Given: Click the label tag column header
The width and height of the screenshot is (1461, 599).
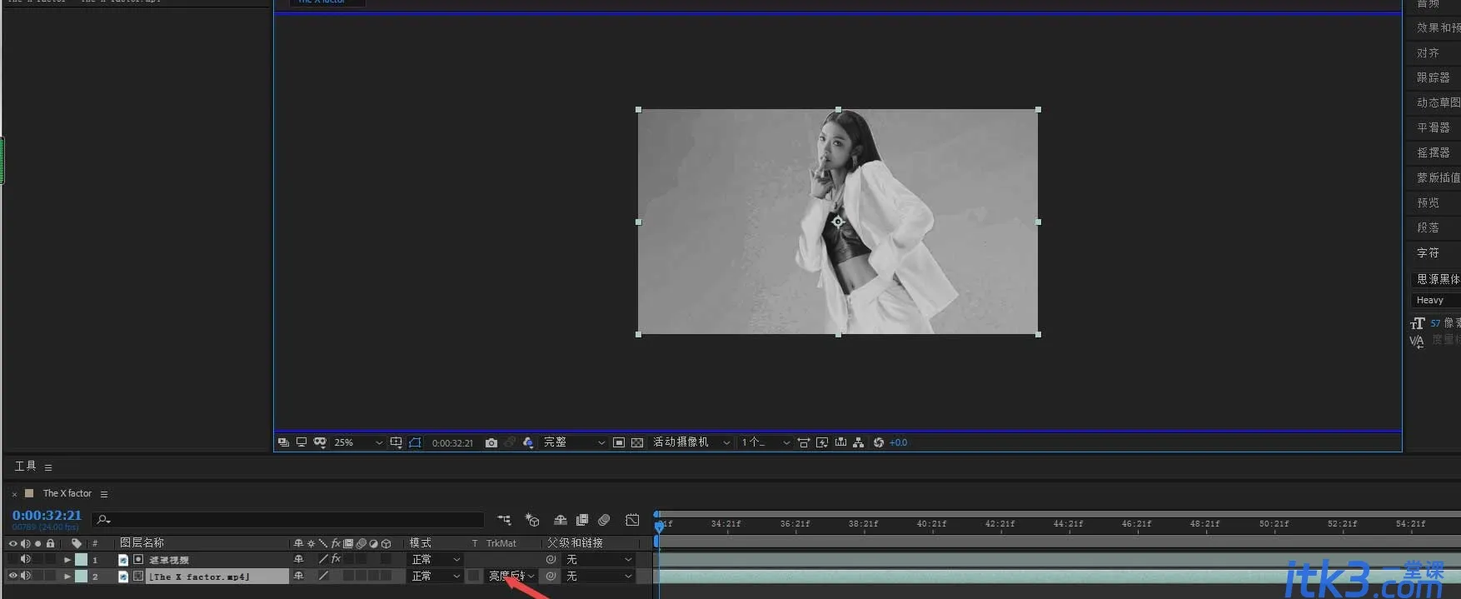Looking at the screenshot, I should click(x=77, y=543).
